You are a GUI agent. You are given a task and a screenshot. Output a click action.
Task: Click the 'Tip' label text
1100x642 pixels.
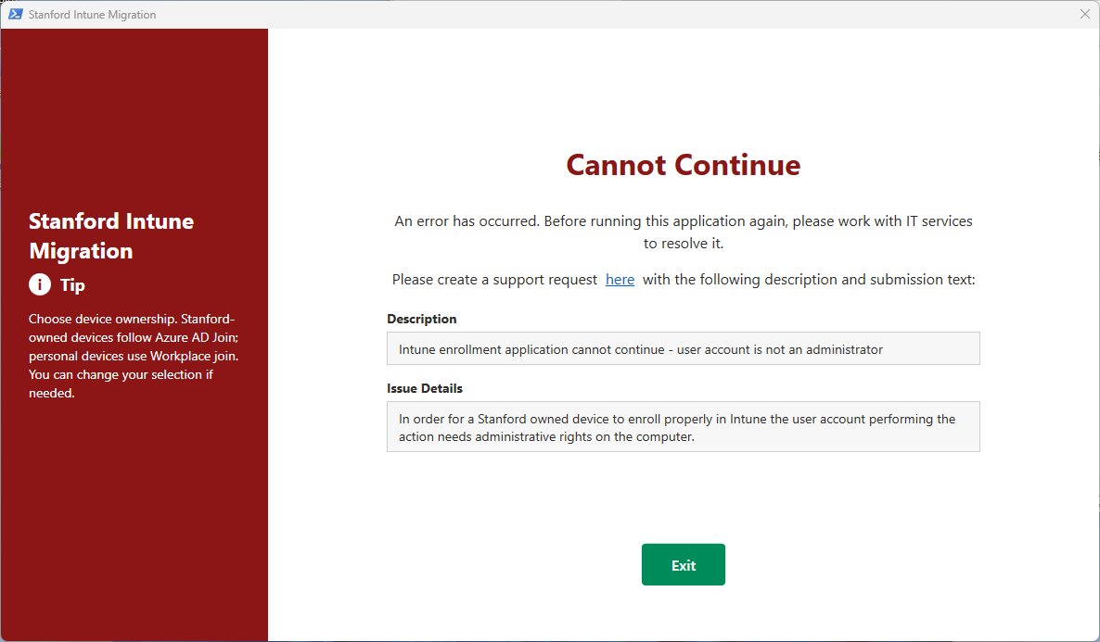coord(72,285)
